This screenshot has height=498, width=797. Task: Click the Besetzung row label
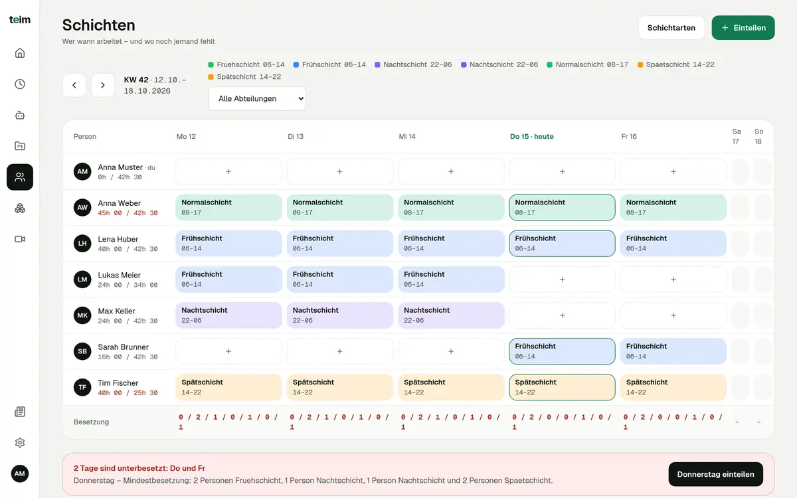pos(92,422)
